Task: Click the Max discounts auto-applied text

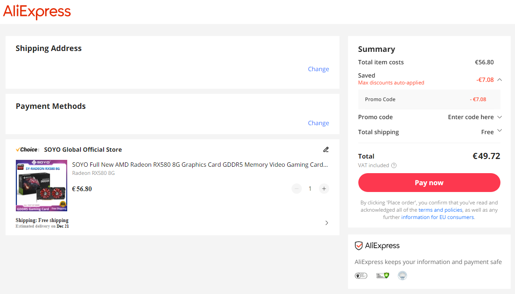Action: click(x=391, y=83)
